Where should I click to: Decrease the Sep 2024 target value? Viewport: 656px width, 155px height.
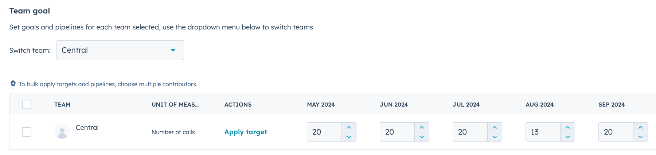(640, 137)
